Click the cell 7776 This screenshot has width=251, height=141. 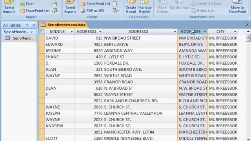(x=89, y=113)
